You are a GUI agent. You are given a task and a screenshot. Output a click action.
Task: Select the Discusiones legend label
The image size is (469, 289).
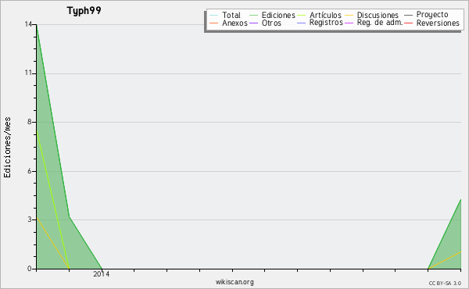click(378, 16)
